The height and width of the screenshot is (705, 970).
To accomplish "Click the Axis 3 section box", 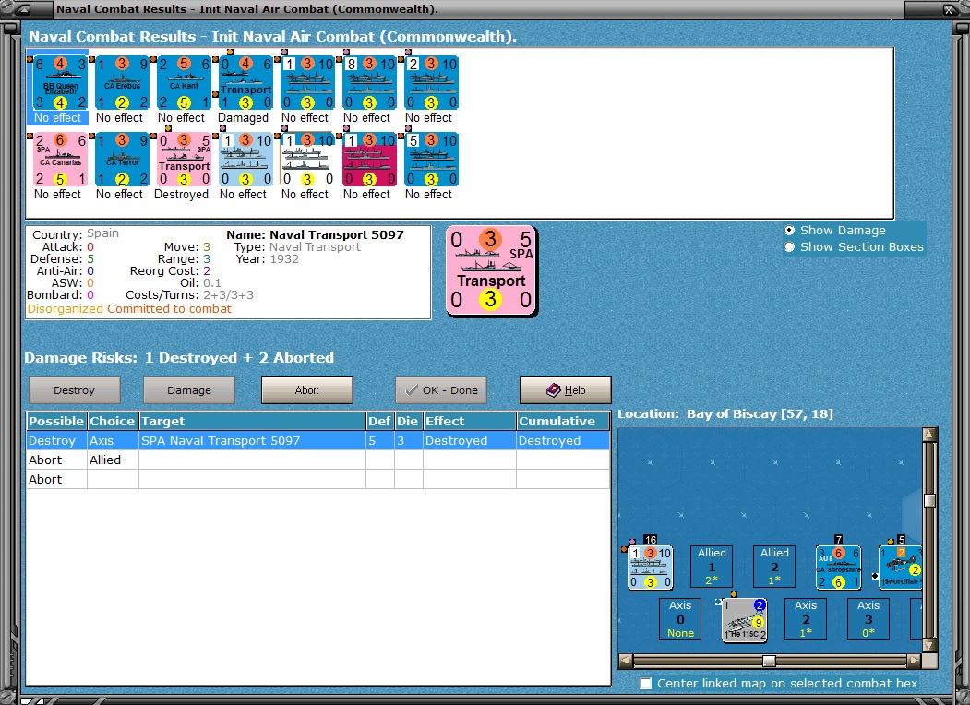I will 868,619.
